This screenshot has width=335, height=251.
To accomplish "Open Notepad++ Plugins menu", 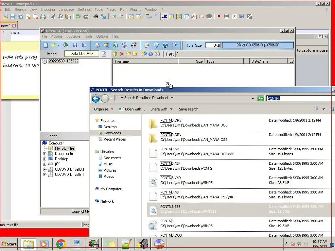I will coord(136,9).
